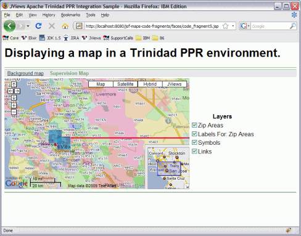The image size is (301, 236).
Task: Open the Elixir bookmark
Action: click(29, 38)
